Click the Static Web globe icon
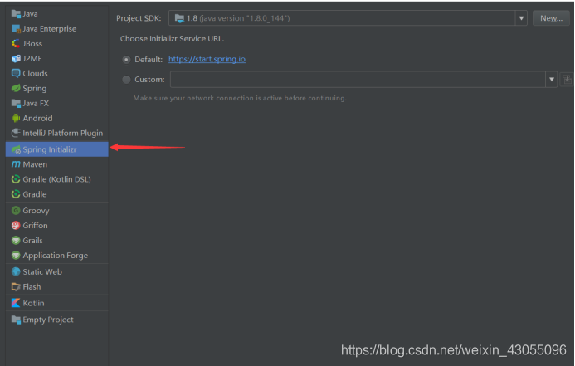This screenshot has height=366, width=575. (16, 271)
